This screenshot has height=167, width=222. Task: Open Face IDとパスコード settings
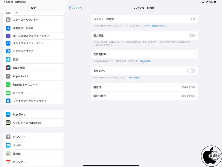(33, 85)
